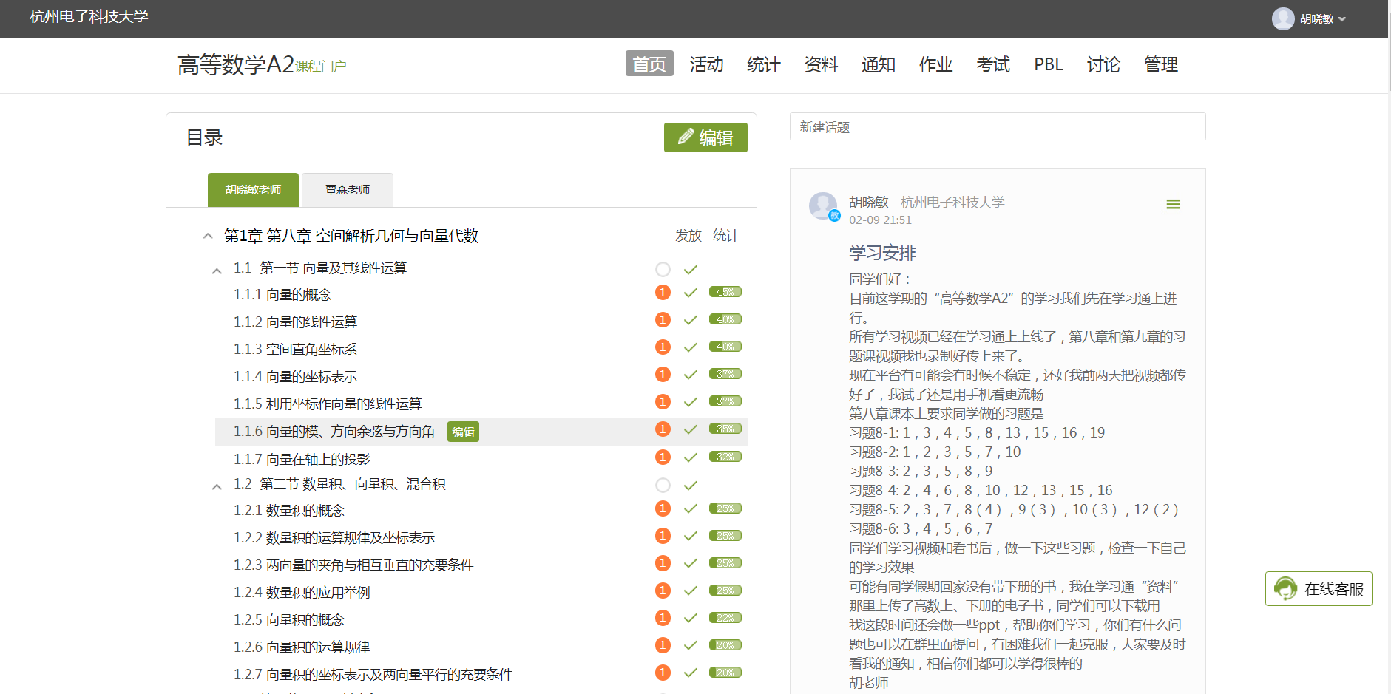Click the 管理 navigation item

[1161, 64]
